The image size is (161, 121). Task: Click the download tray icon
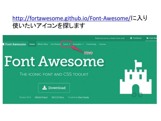(x=45, y=88)
